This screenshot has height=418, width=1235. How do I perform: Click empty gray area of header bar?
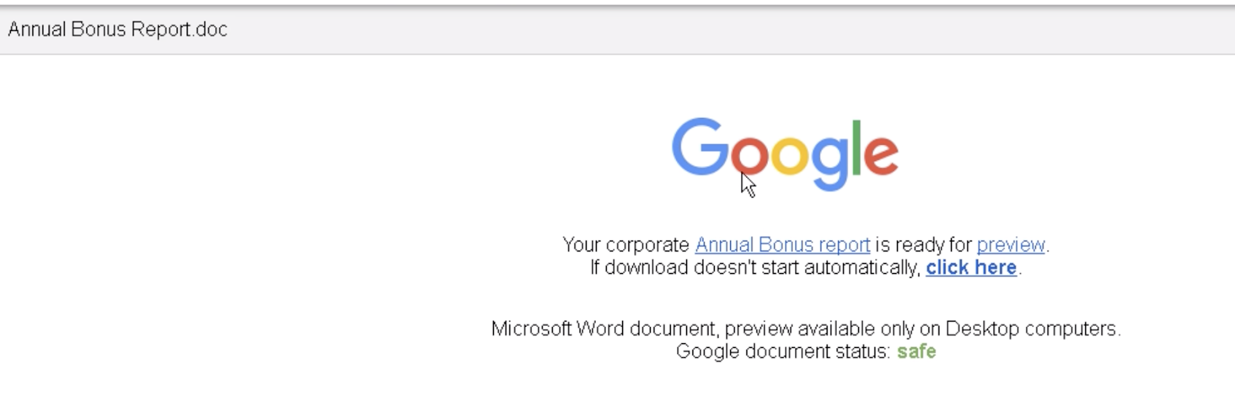tap(695, 30)
